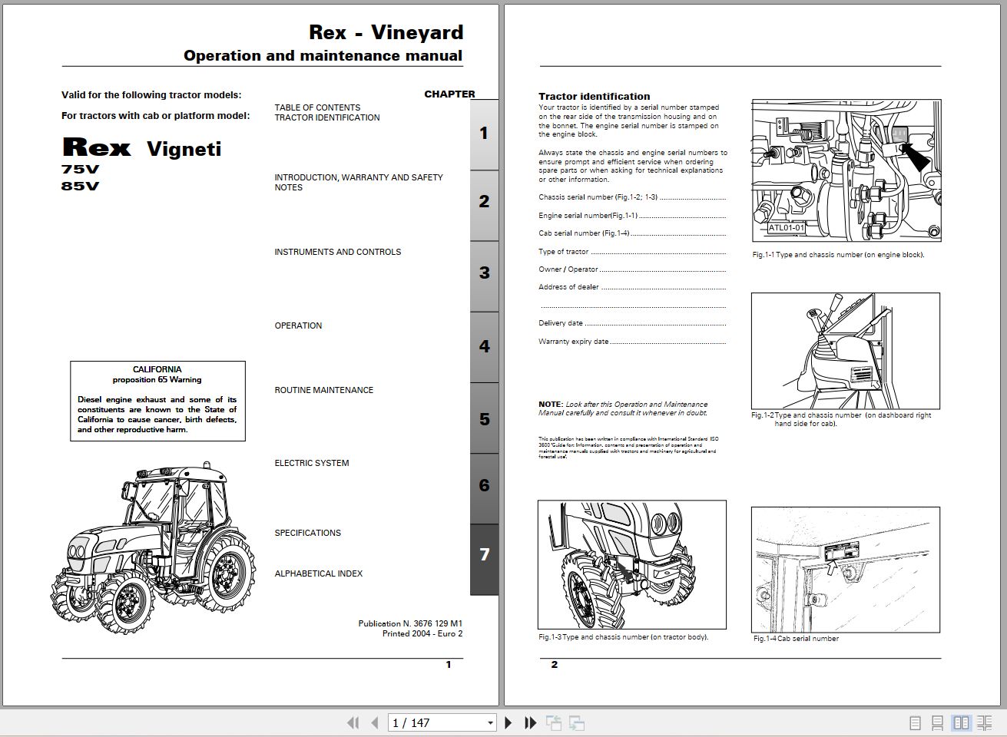Click the CHAPTER column heading
The width and height of the screenshot is (1007, 737).
tap(449, 94)
